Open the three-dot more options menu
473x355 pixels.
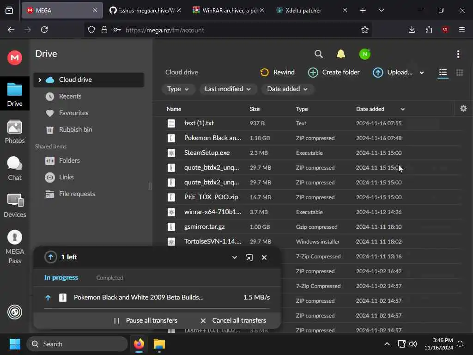458,54
